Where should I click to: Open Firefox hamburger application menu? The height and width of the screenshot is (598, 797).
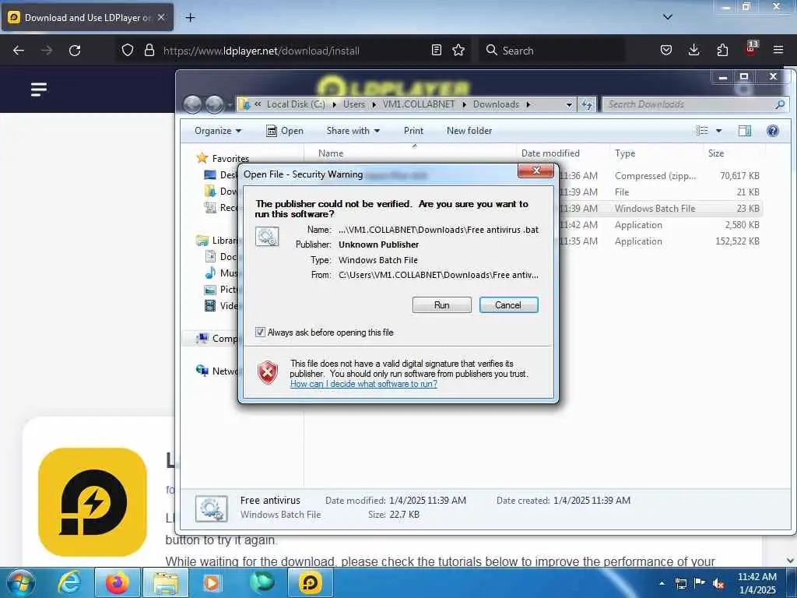tap(778, 50)
